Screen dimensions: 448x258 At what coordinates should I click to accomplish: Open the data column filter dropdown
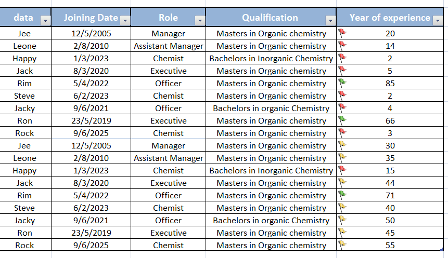(45, 21)
